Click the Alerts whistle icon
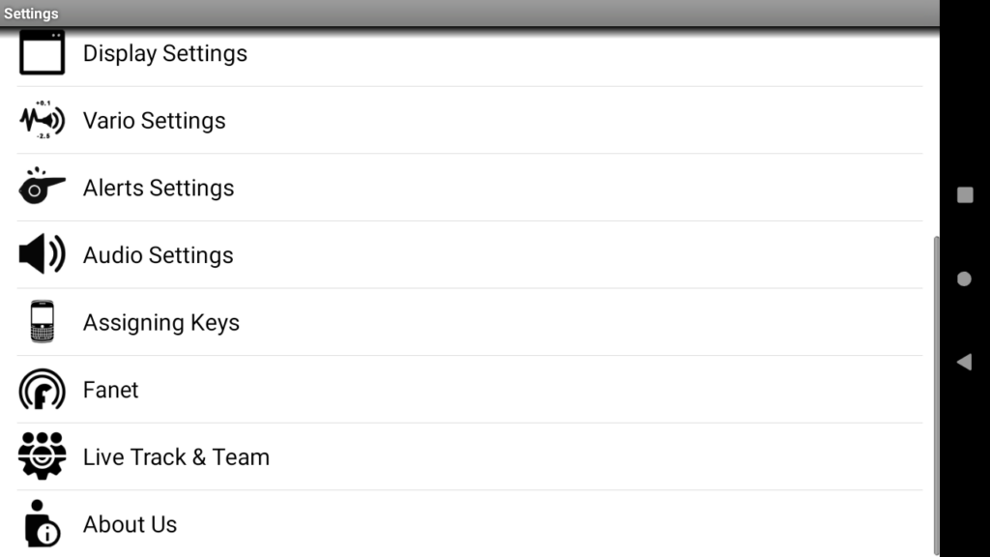Screen dimensions: 990x557 (42, 186)
